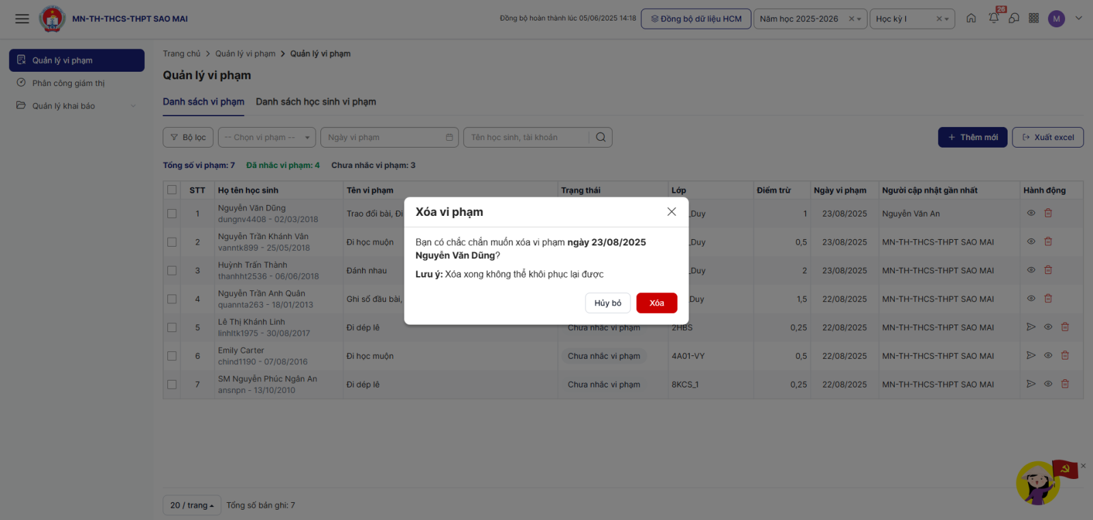Open the apps grid icon
Screen dimensions: 1093x520
1034,18
